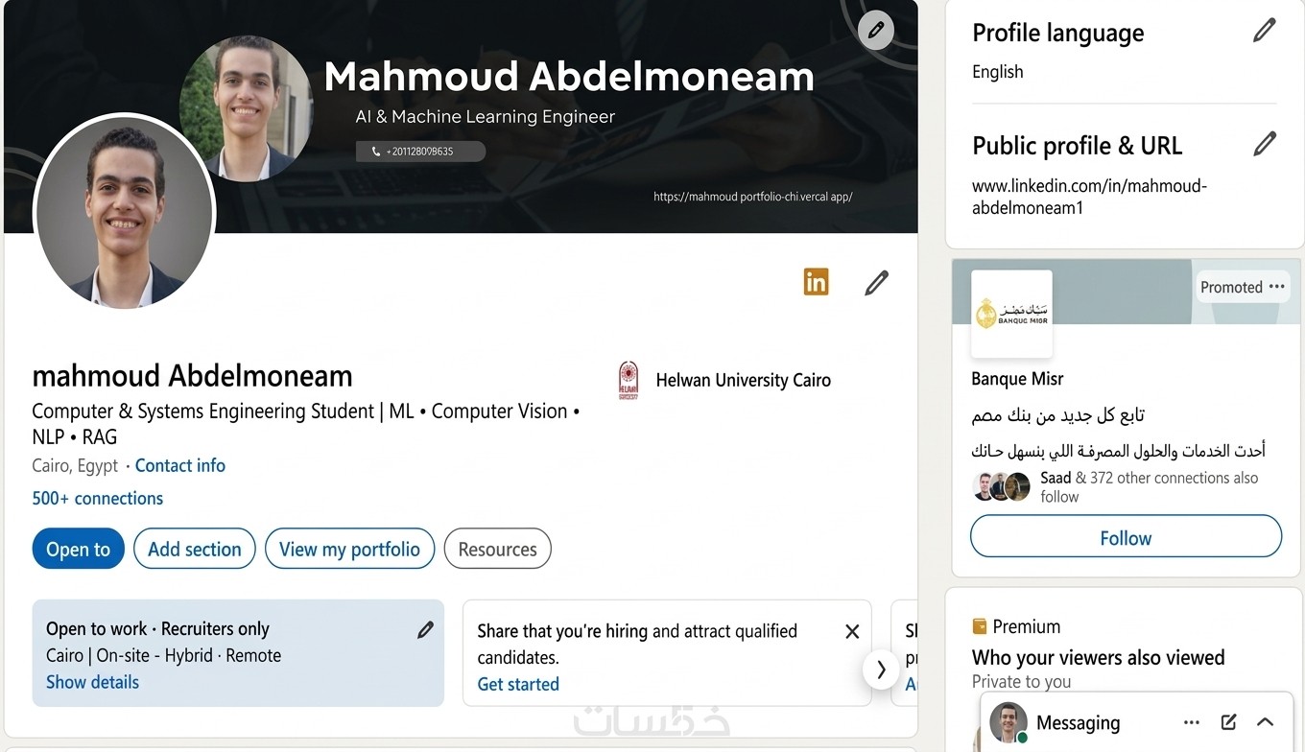Screen dimensions: 1305x752
Task: Click the main profile photo
Action: [125, 212]
